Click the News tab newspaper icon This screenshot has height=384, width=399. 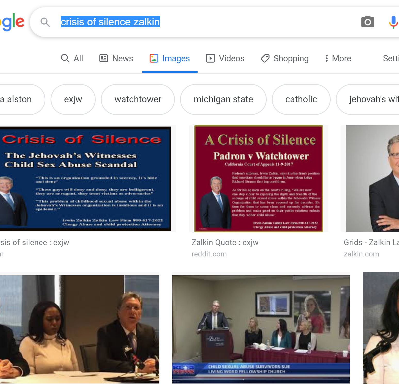point(104,58)
